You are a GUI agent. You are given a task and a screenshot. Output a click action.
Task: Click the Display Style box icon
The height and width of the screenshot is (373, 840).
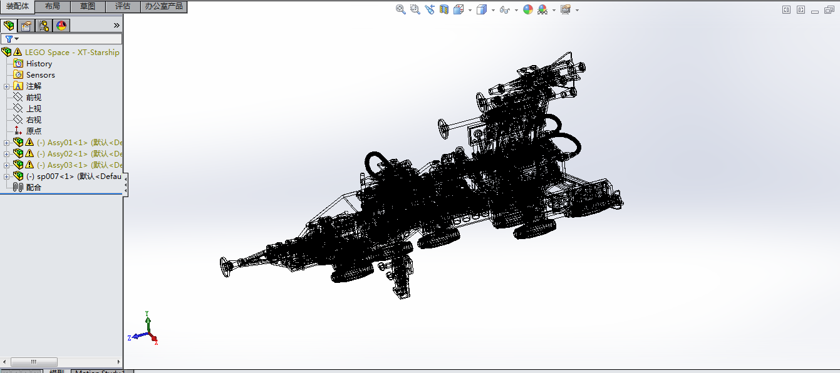click(482, 9)
